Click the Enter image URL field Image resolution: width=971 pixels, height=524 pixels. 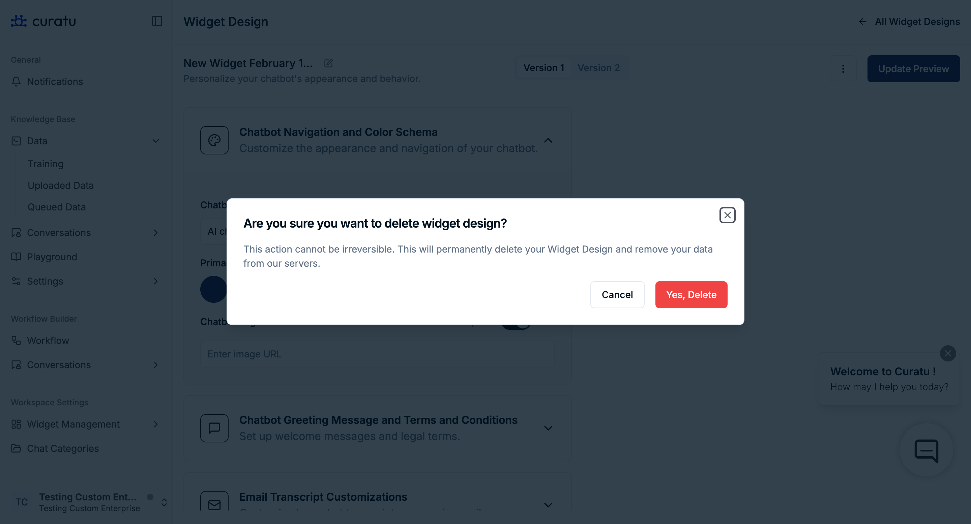tap(377, 354)
